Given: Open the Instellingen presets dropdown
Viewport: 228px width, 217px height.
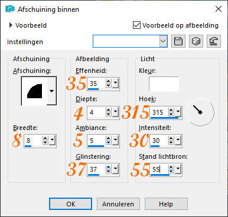Looking at the screenshot, I should coord(163,41).
